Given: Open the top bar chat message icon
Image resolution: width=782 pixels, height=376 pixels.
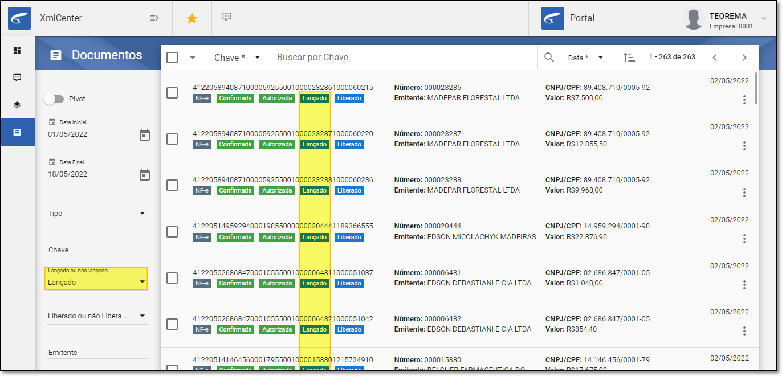Looking at the screenshot, I should [227, 17].
